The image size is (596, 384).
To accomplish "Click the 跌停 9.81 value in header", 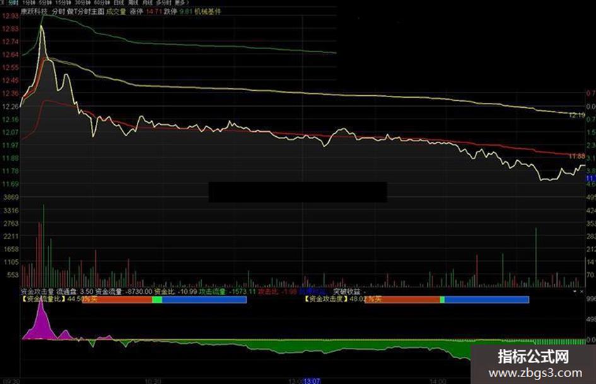I will [178, 11].
